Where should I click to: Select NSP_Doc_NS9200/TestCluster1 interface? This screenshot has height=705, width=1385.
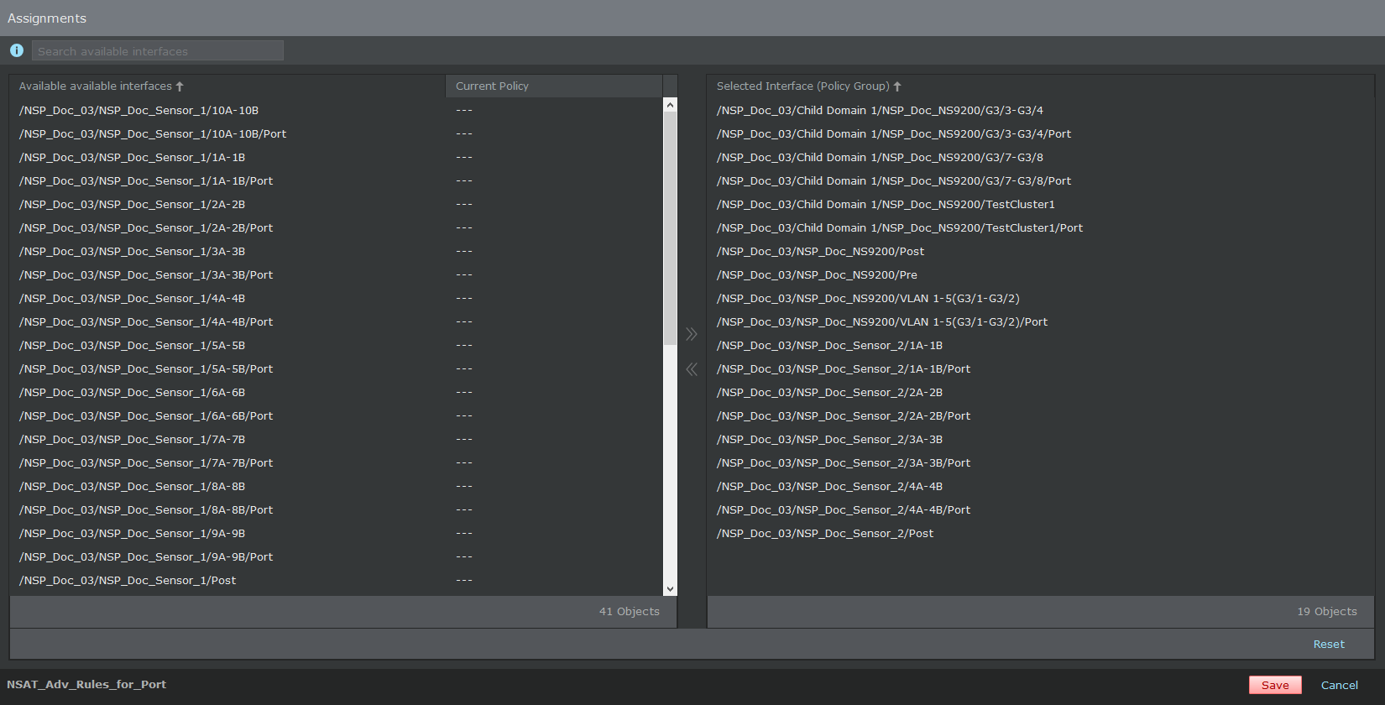[1040, 204]
